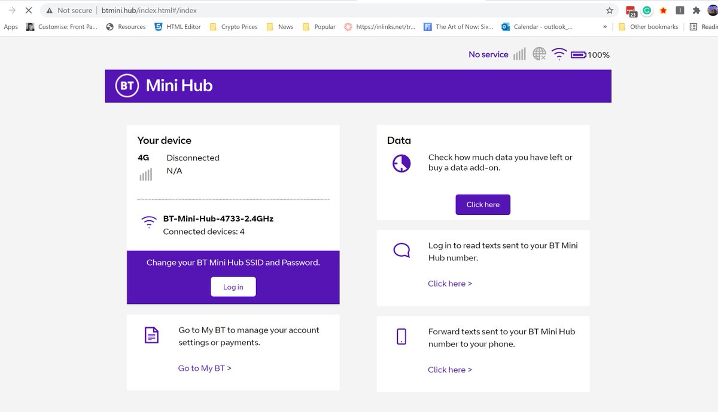Open the Resources bookmark

[126, 27]
